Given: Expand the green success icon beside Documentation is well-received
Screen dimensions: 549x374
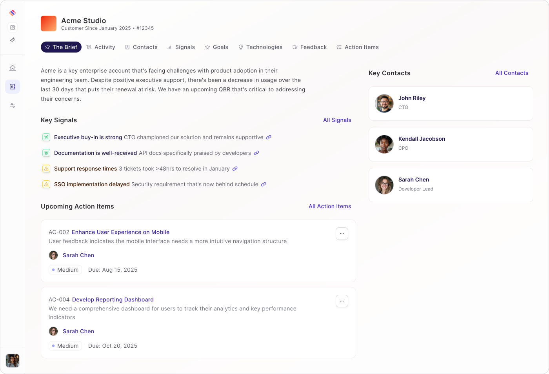Looking at the screenshot, I should 46,153.
